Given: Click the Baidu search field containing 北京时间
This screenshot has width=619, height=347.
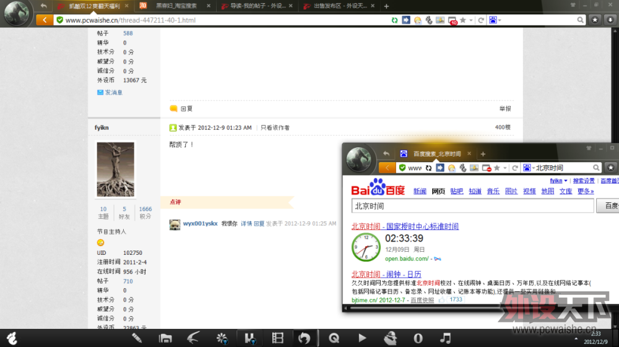Looking at the screenshot, I should point(472,206).
